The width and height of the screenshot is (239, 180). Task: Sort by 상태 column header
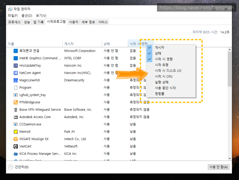click(x=115, y=44)
